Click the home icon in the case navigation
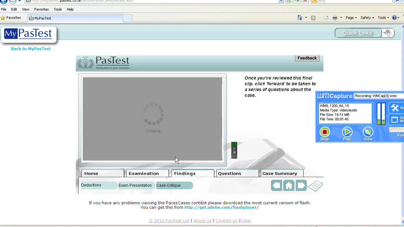This screenshot has height=227, width=404. (x=289, y=185)
